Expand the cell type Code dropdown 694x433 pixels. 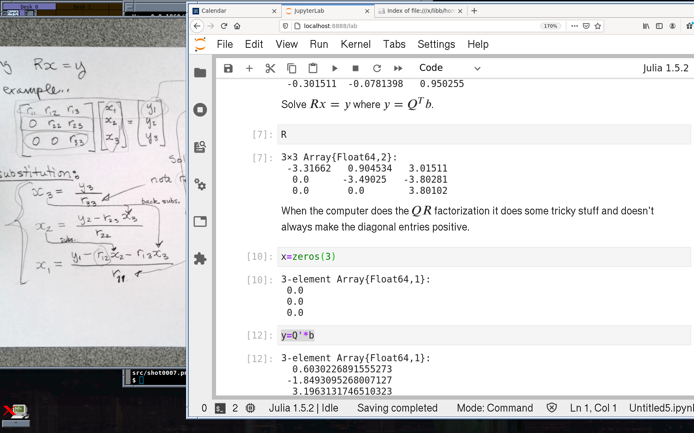point(449,68)
